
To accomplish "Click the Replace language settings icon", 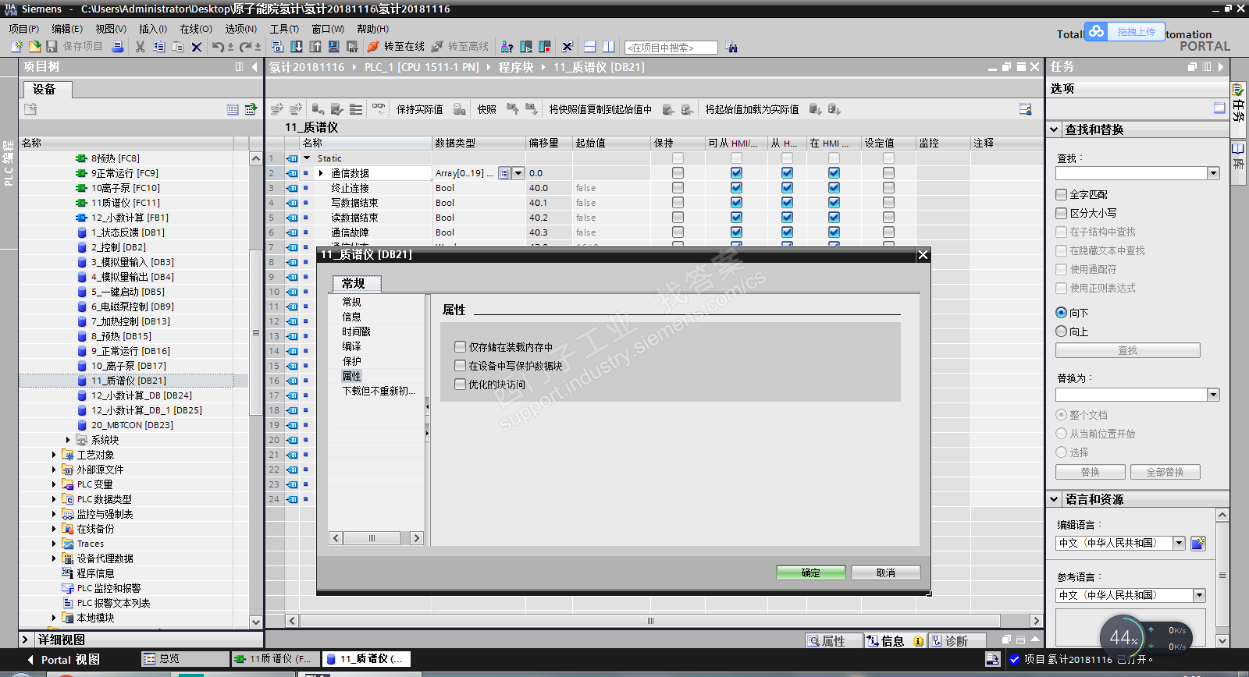I will 1198,543.
